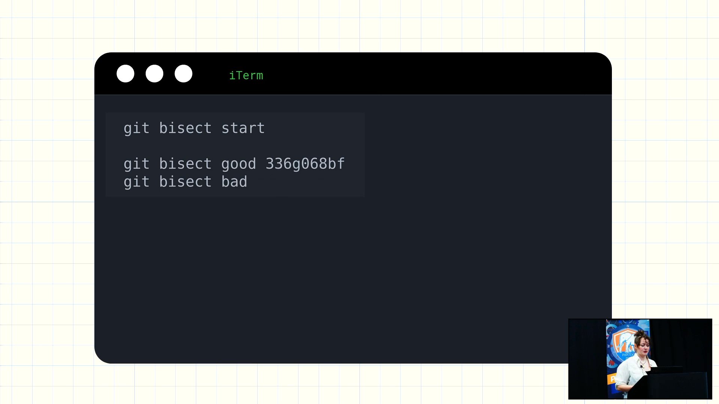Click the green iTerm window title
This screenshot has width=719, height=404.
[x=246, y=76]
